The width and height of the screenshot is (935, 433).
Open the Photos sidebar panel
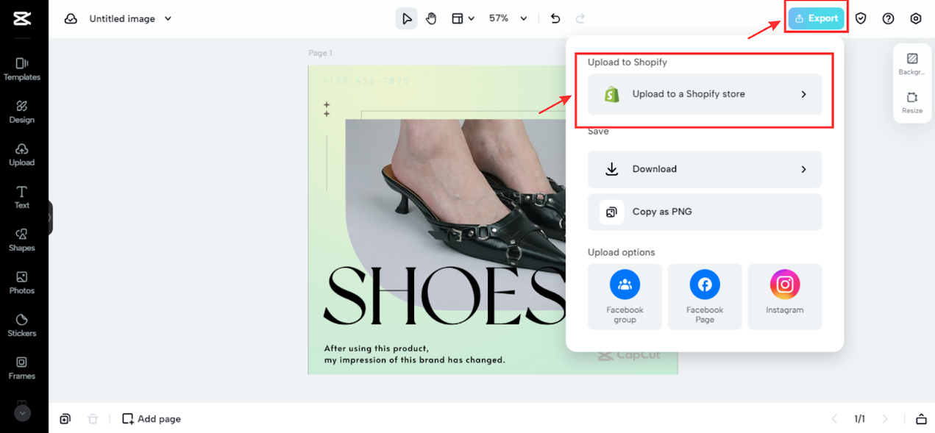coord(22,282)
